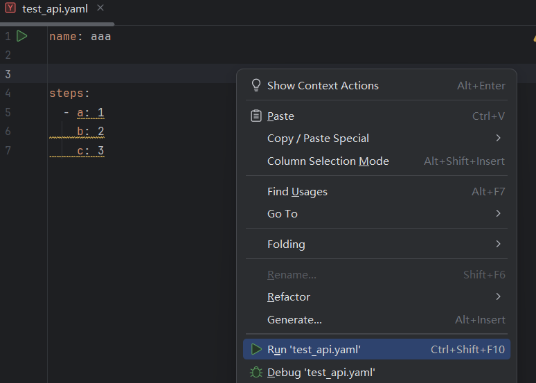The height and width of the screenshot is (383, 536).
Task: Click the clipboard icon beside Paste
Action: coord(256,116)
